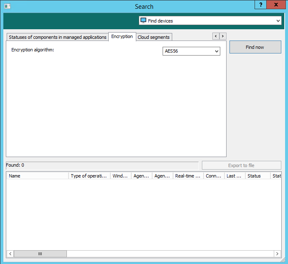Screen dimensions: 288x264
Task: Click the Export to file button
Action: click(x=241, y=165)
